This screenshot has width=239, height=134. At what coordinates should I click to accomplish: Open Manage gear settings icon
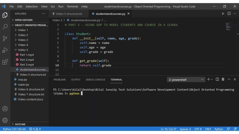5,120
